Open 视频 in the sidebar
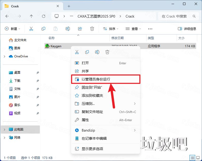 [x=14, y=113]
